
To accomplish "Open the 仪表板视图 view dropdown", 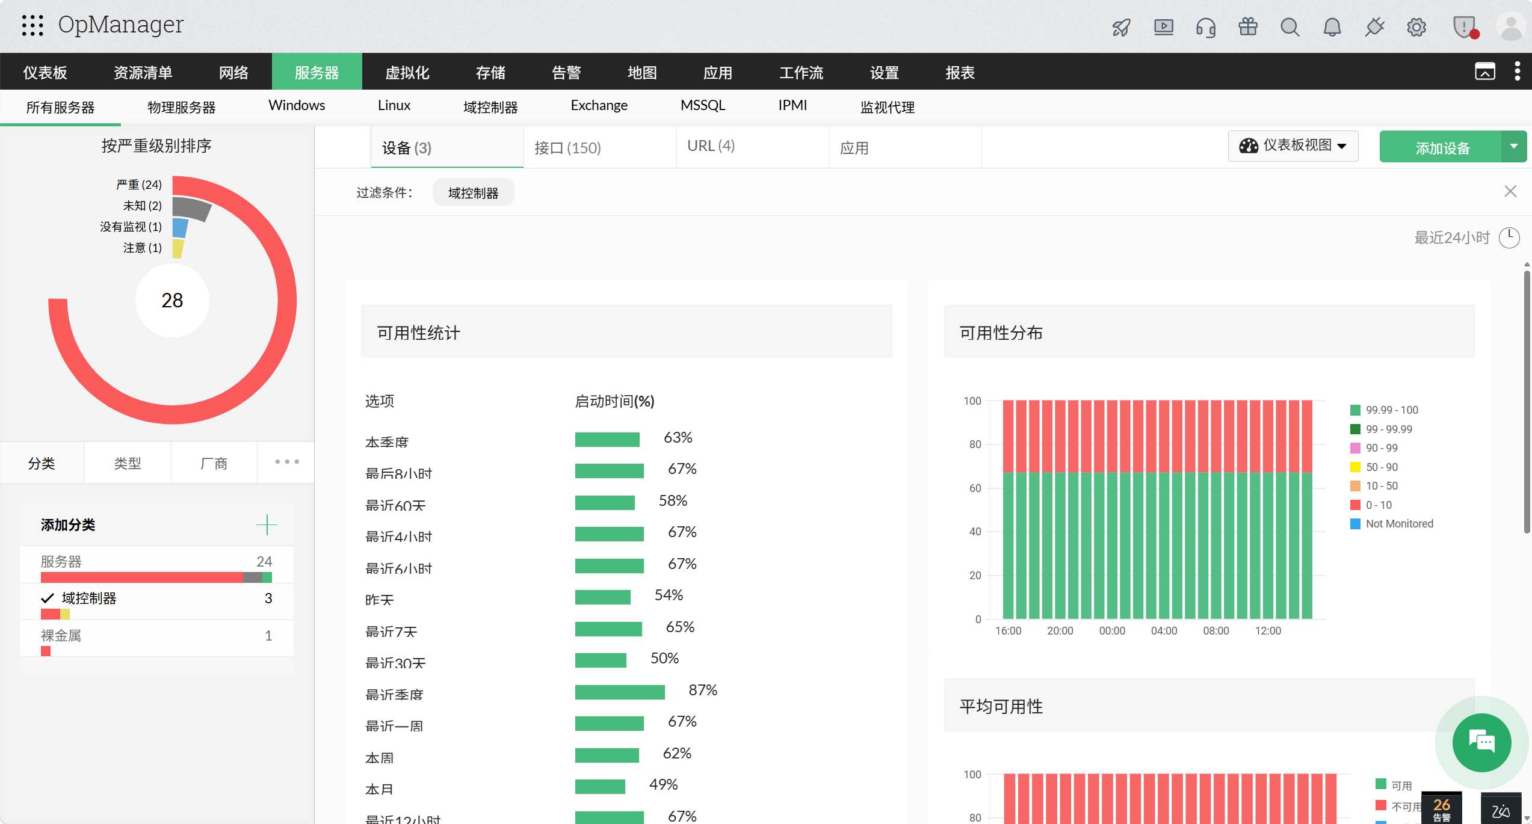I will [x=1293, y=146].
